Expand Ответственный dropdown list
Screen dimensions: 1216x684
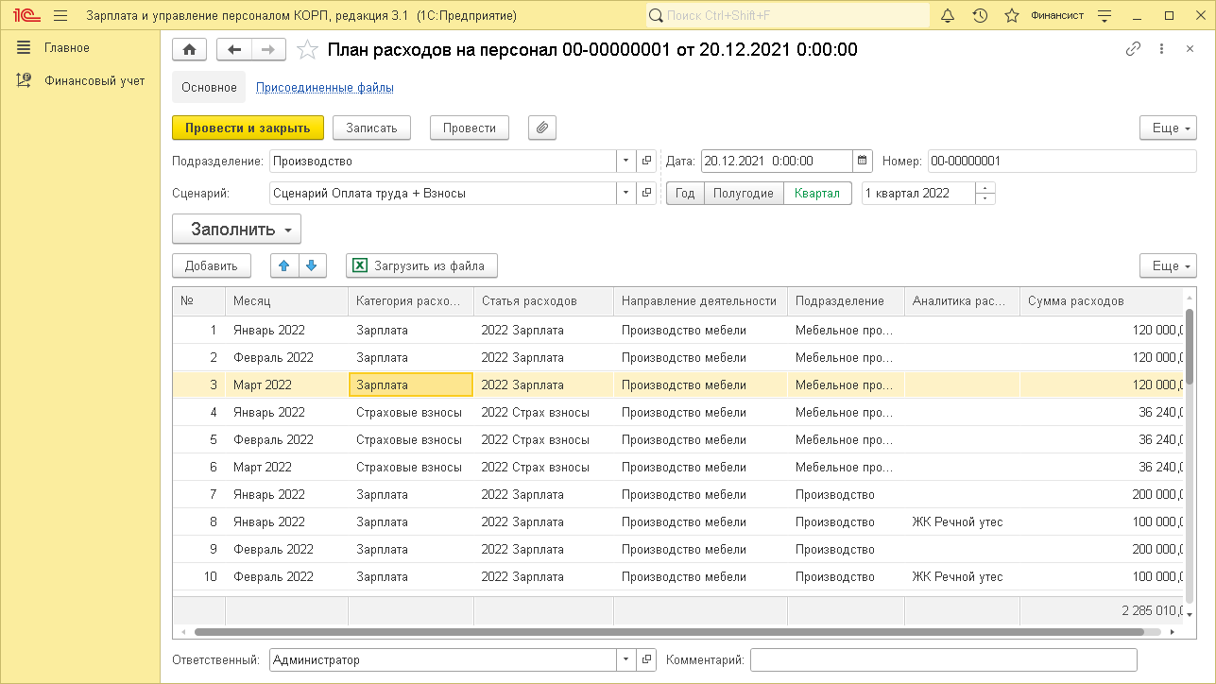click(626, 660)
